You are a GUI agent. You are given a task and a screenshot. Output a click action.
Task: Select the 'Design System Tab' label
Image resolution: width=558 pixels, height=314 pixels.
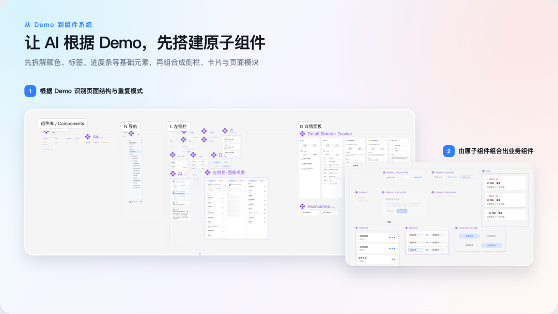(x=468, y=228)
